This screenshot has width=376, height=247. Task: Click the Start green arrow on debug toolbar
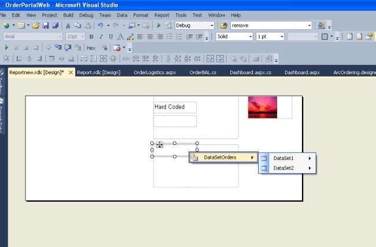click(x=6, y=48)
